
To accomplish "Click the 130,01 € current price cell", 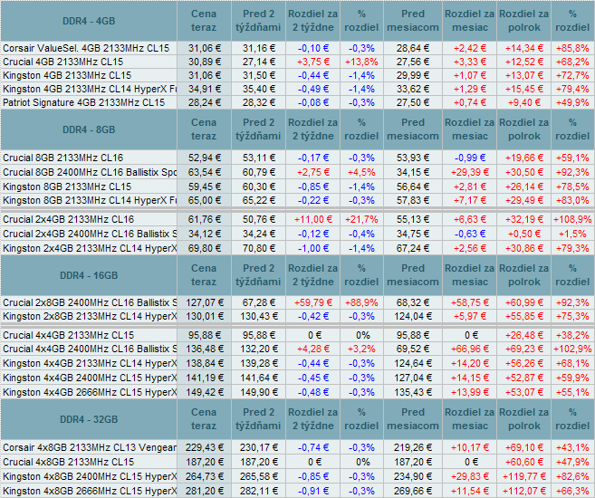I will point(204,316).
